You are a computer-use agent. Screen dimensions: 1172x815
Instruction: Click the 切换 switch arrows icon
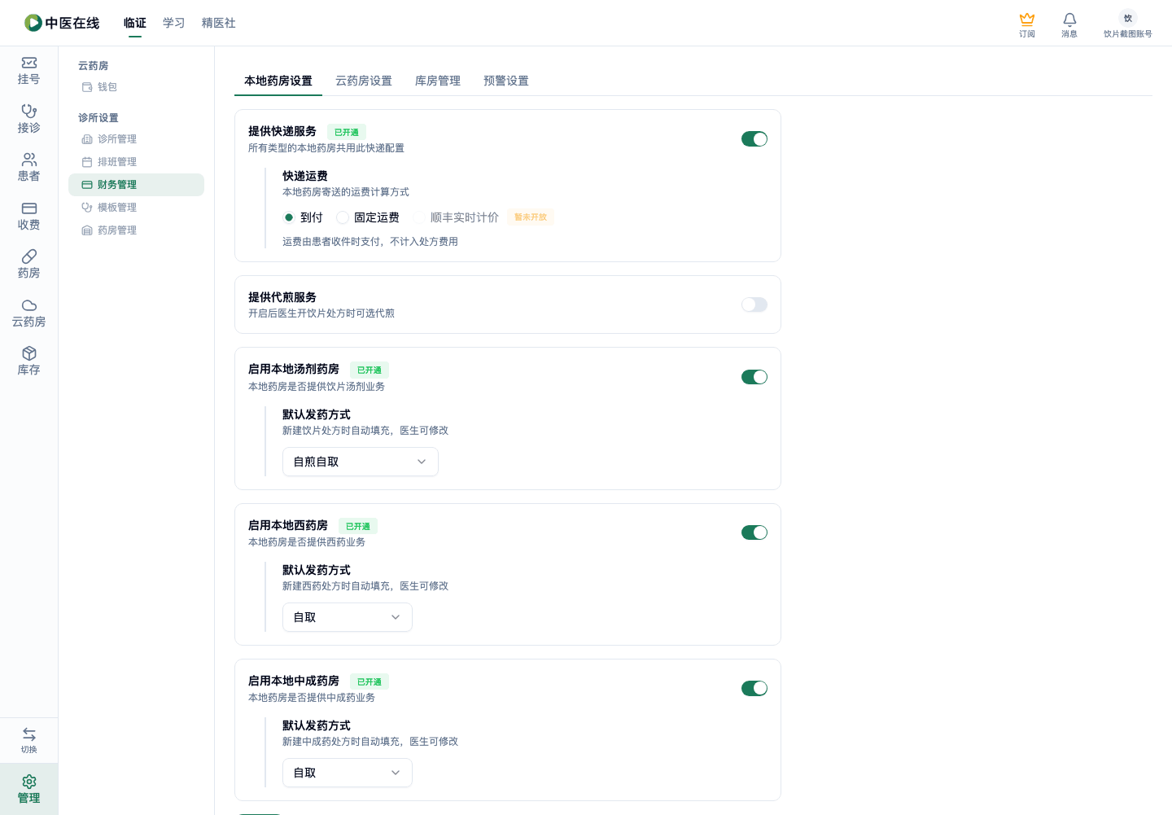(x=29, y=734)
